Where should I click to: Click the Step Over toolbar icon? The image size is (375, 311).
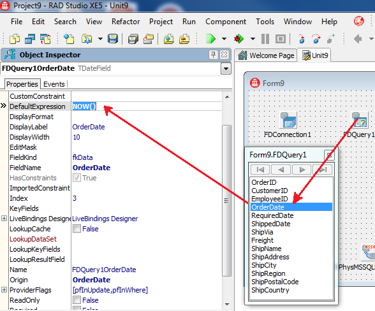(x=316, y=39)
